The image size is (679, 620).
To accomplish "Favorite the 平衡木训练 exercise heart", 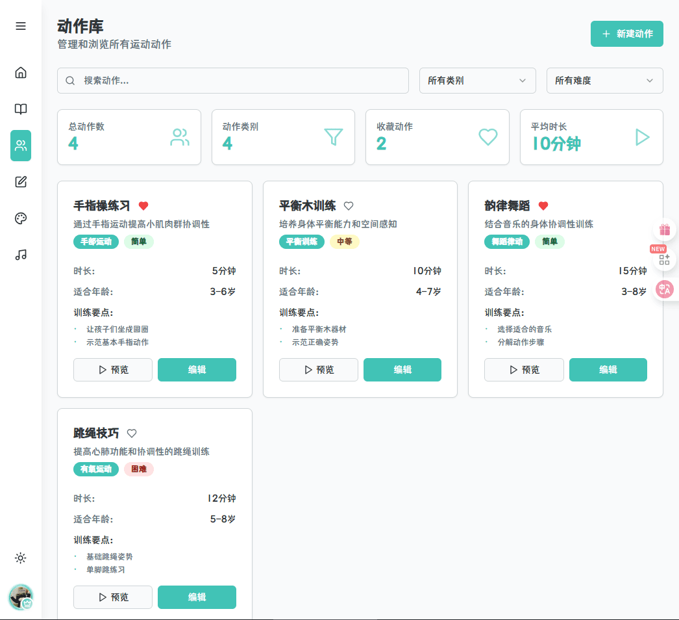I will [x=349, y=205].
